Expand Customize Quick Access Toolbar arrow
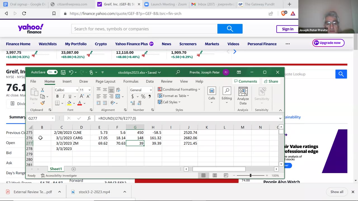 pos(103,72)
